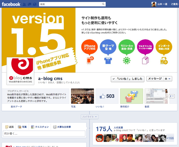Screen dimensions: 179x147
Task: Open the 事例紹介 shirts thumbnail
Action: click(x=132, y=96)
